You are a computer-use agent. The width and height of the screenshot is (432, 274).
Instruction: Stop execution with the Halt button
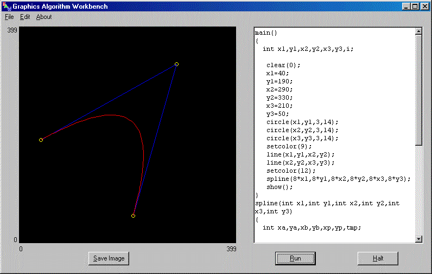pyautogui.click(x=378, y=258)
